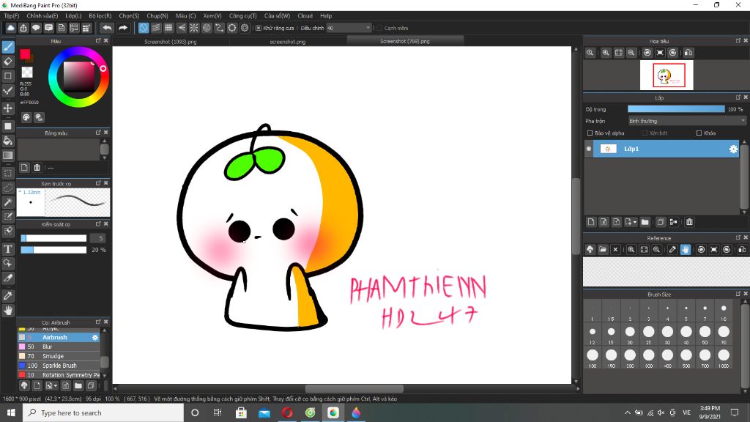Choose brush size 1000 preset
Viewport: 750px width, 422px height.
click(x=723, y=358)
